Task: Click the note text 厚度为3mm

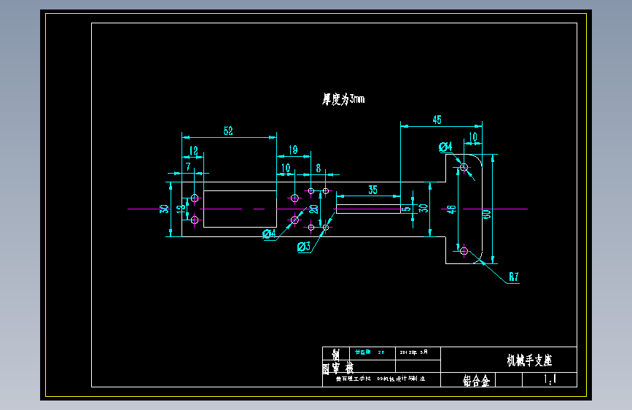Action: 343,99
